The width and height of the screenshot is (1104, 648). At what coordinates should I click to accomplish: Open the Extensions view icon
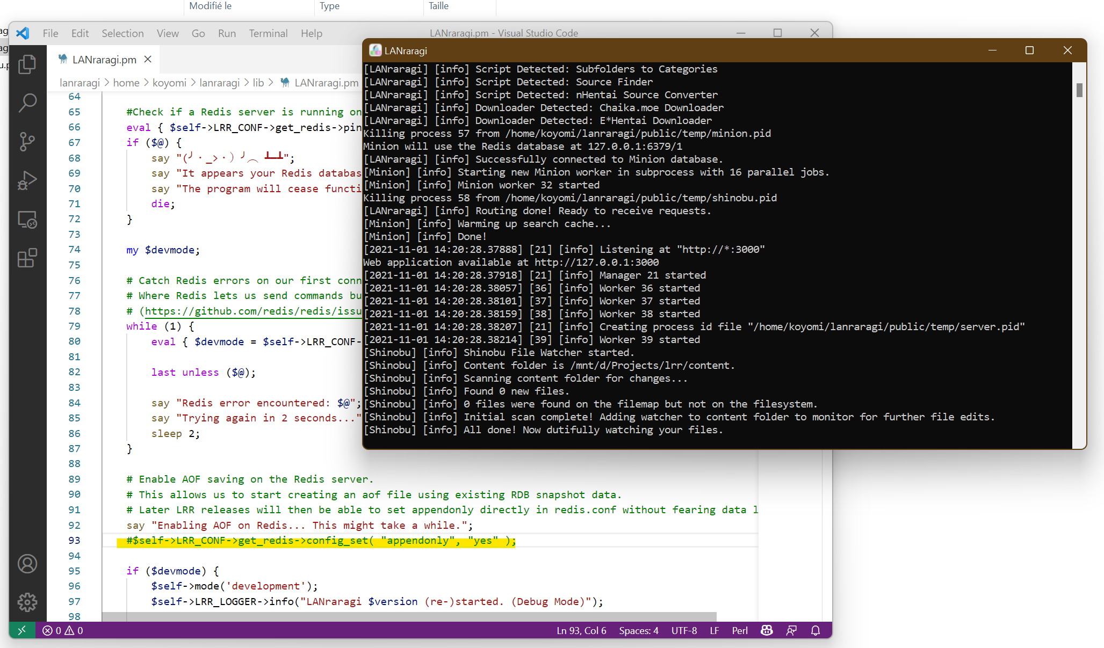[27, 258]
